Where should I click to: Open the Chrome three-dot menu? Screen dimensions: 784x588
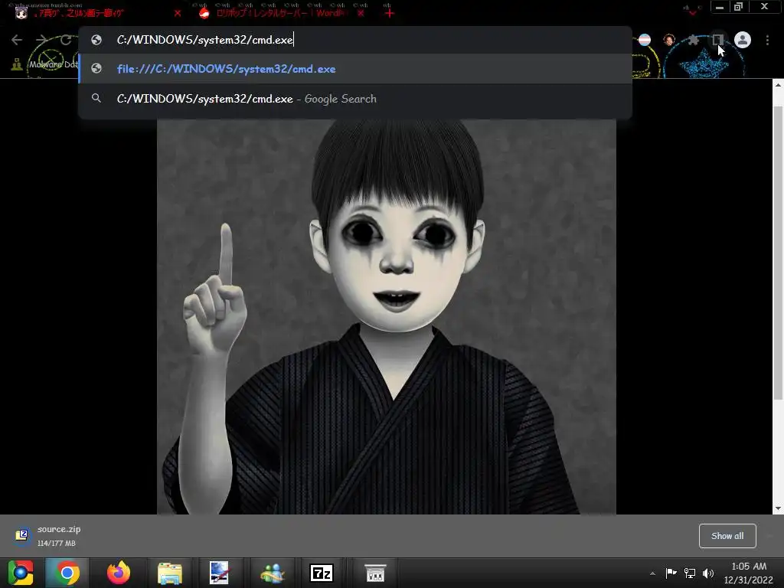(x=767, y=40)
